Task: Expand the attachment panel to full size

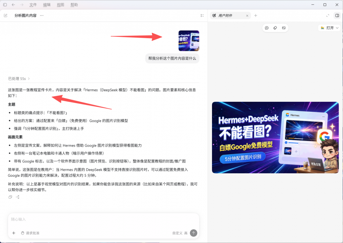Action: pyautogui.click(x=328, y=15)
